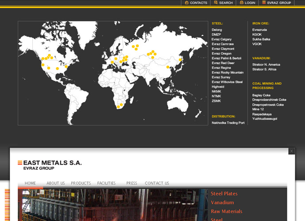Open the FACILITIES menu item
The width and height of the screenshot is (305, 221).
(106, 183)
